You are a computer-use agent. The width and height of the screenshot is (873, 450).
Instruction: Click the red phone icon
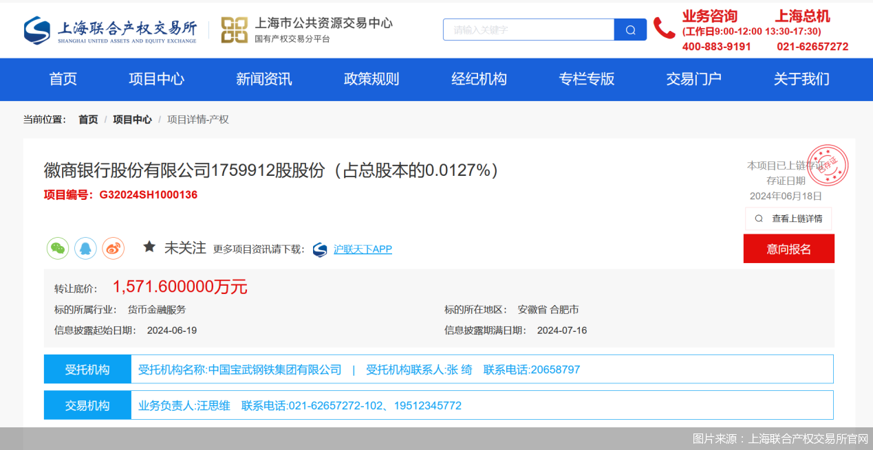(x=664, y=28)
